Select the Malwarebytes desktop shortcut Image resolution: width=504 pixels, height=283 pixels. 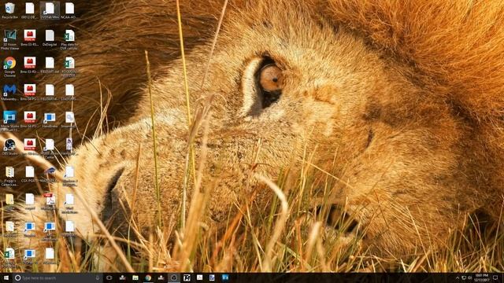9,93
